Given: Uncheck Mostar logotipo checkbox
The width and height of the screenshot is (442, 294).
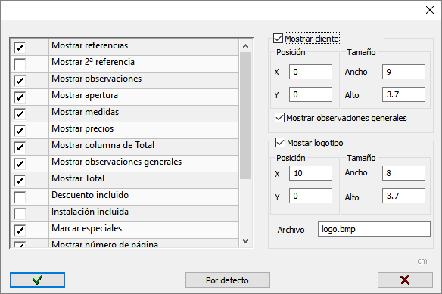Looking at the screenshot, I should pos(280,143).
